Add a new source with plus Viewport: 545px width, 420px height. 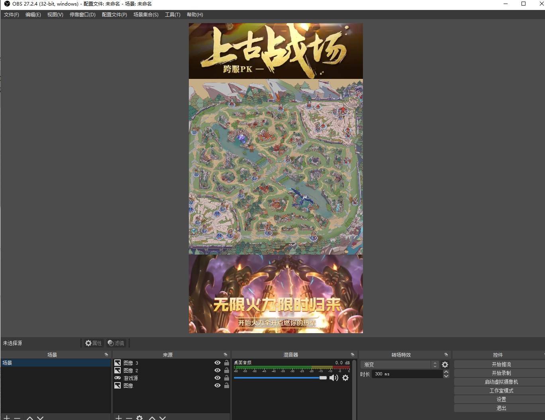[x=119, y=417]
